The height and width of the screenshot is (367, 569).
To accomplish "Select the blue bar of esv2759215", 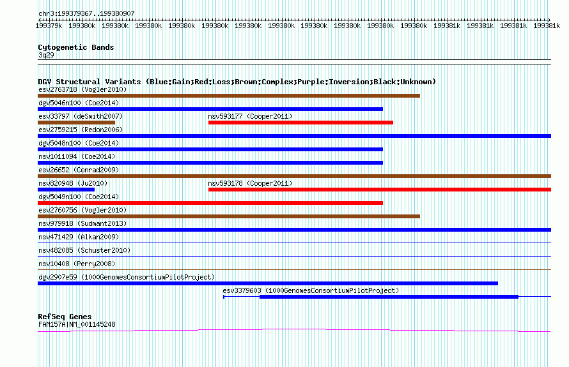I will tap(294, 136).
